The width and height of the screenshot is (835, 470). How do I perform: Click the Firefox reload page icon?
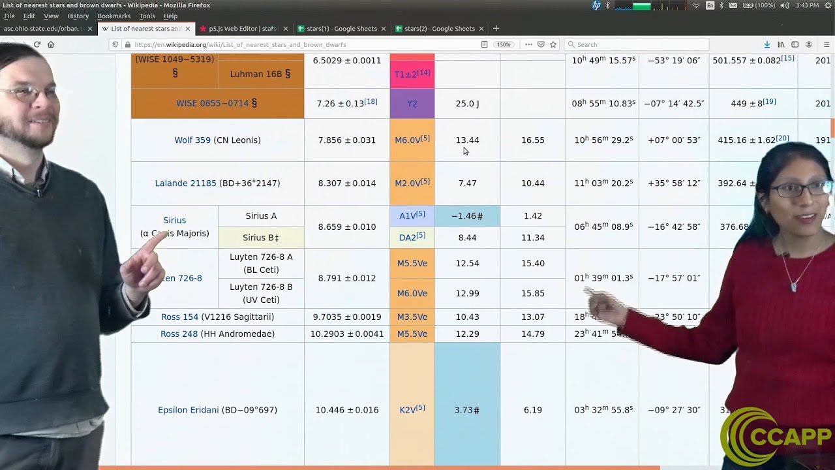pyautogui.click(x=37, y=44)
